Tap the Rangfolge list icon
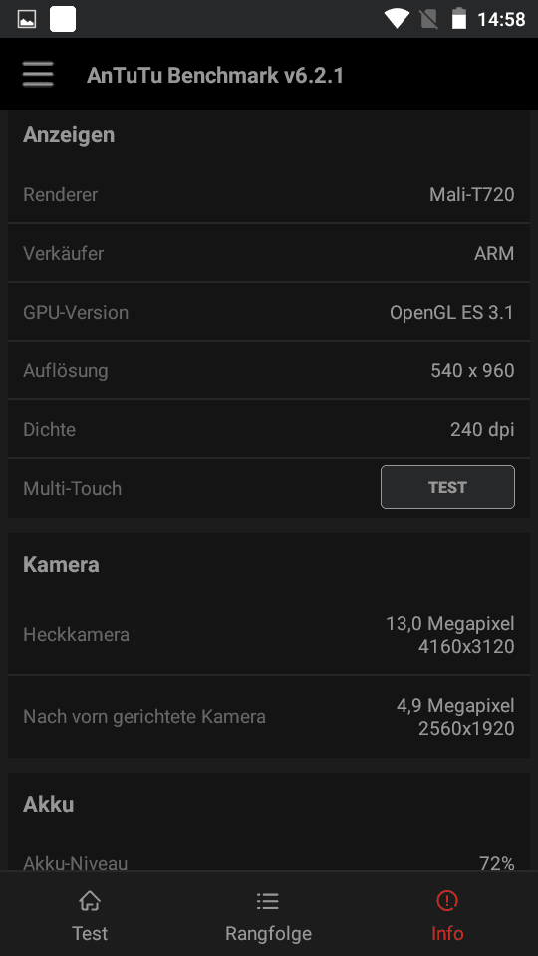Image resolution: width=538 pixels, height=956 pixels. point(268,900)
